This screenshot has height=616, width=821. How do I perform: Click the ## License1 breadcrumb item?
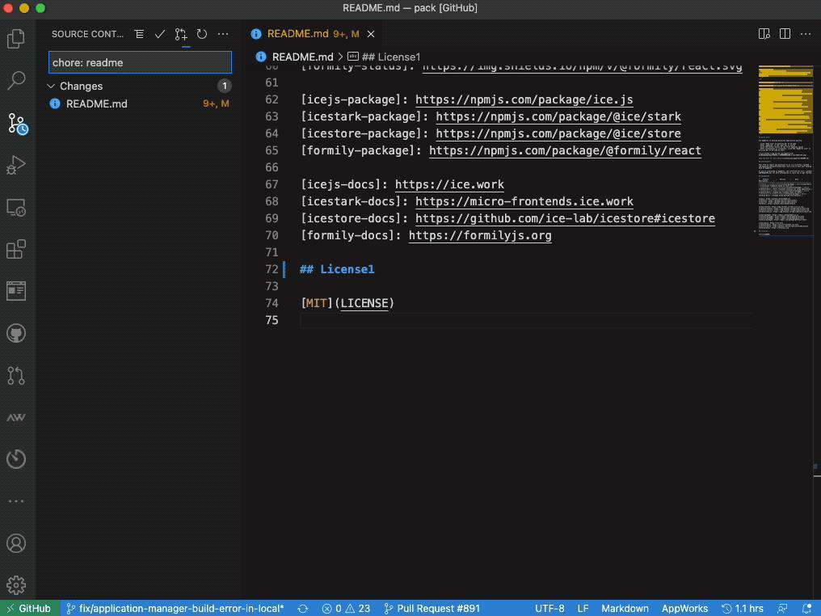(384, 57)
